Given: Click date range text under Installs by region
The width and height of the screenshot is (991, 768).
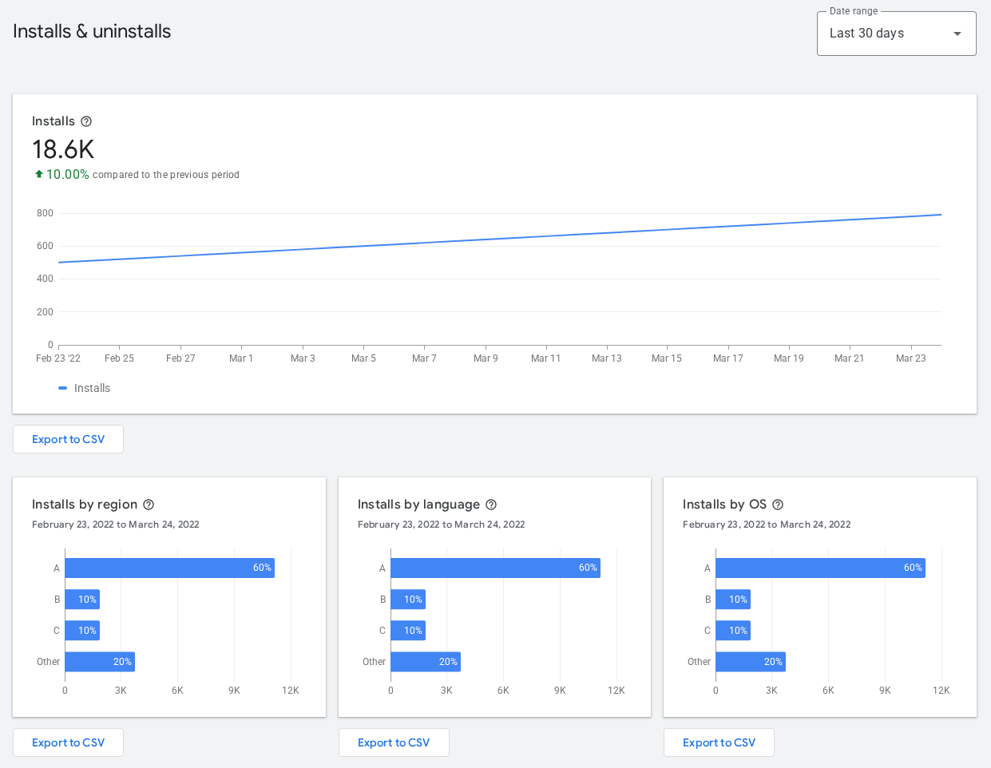Looking at the screenshot, I should pyautogui.click(x=116, y=525).
